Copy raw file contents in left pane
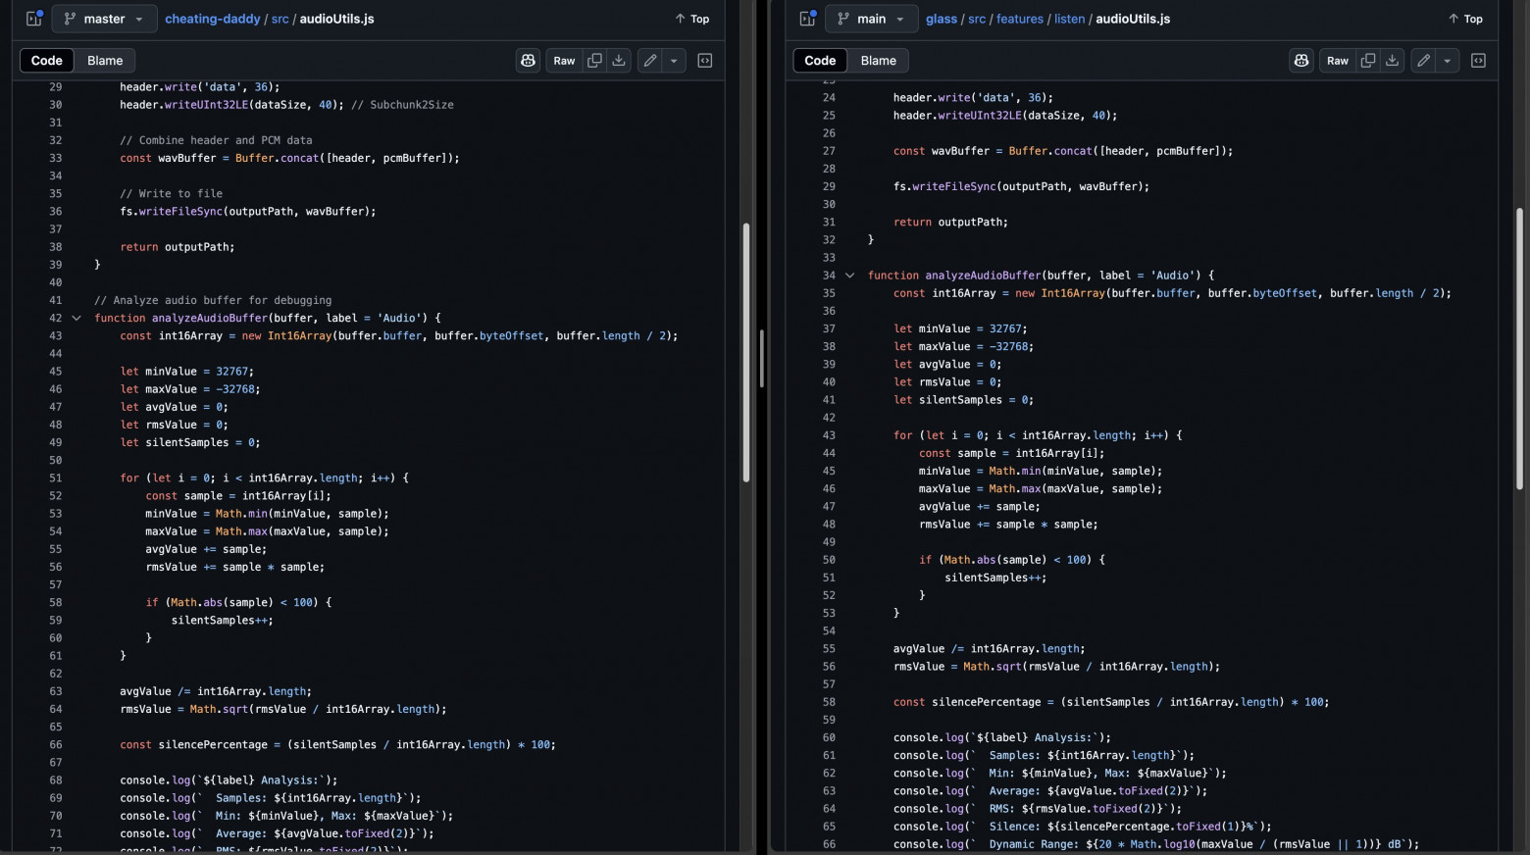Viewport: 1530px width, 855px height. point(594,61)
